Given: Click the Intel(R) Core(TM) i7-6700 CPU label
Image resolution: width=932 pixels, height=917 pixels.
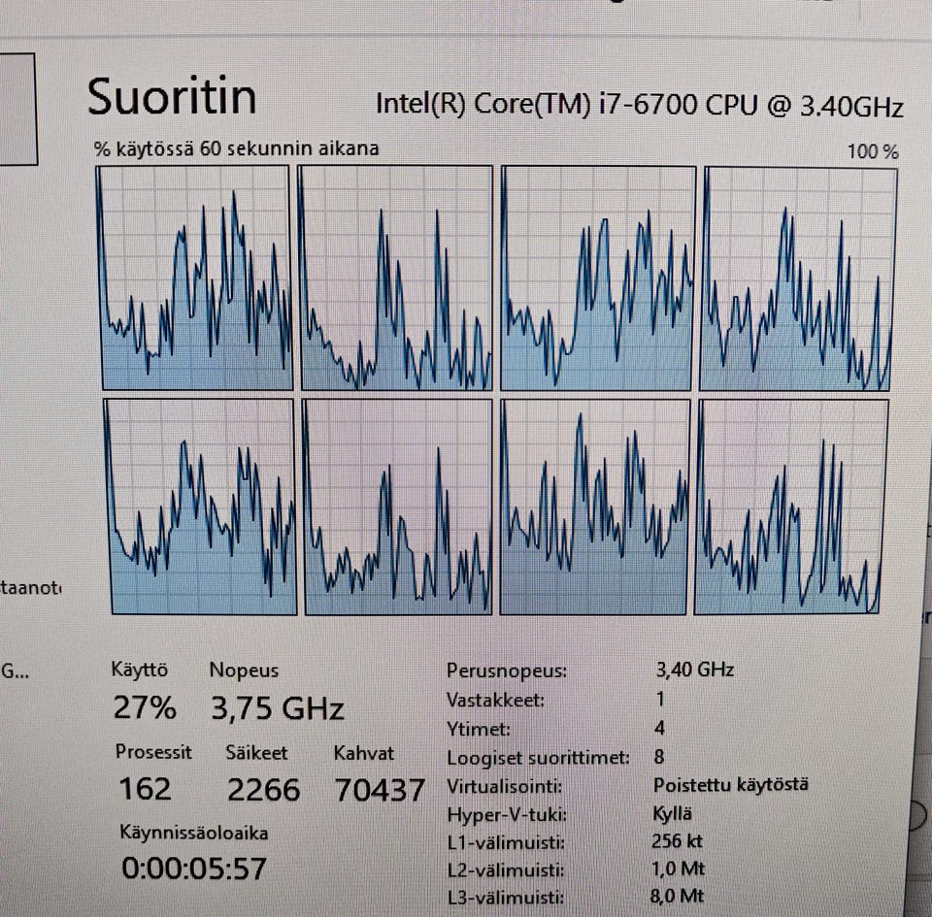Looking at the screenshot, I should tap(640, 105).
